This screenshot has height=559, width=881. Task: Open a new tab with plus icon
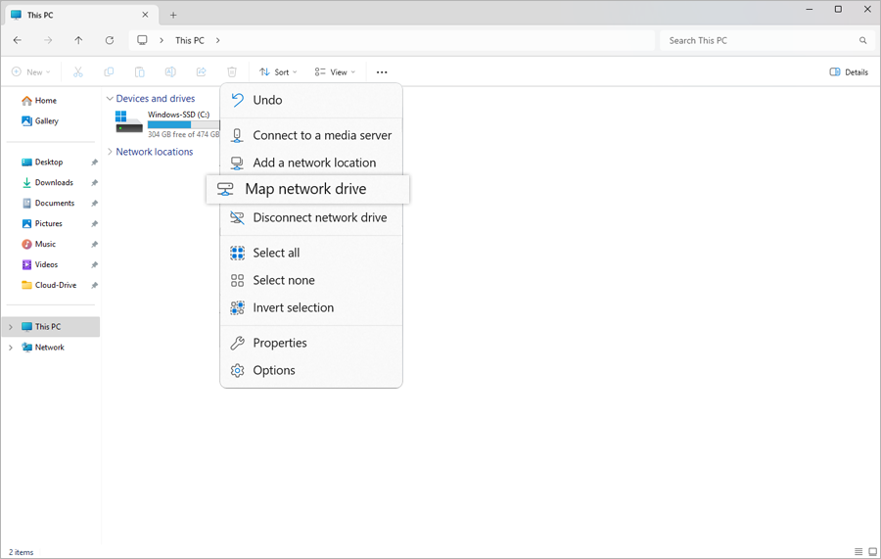[x=173, y=15]
